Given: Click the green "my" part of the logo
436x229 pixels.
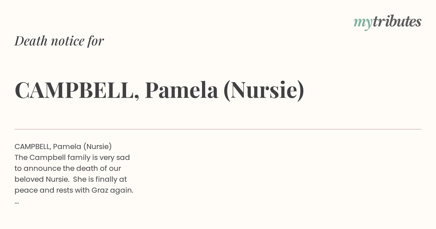Looking at the screenshot, I should pyautogui.click(x=363, y=23).
